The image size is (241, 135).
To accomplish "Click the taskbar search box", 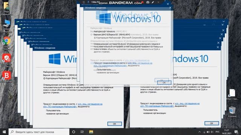I will pyautogui.click(x=39, y=132).
